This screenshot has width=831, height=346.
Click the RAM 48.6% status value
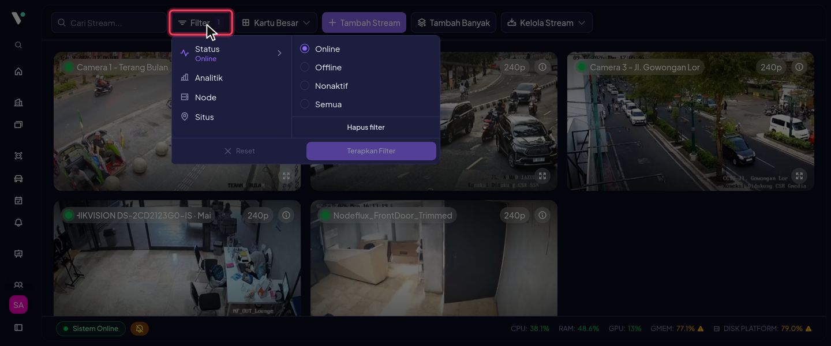pos(589,329)
